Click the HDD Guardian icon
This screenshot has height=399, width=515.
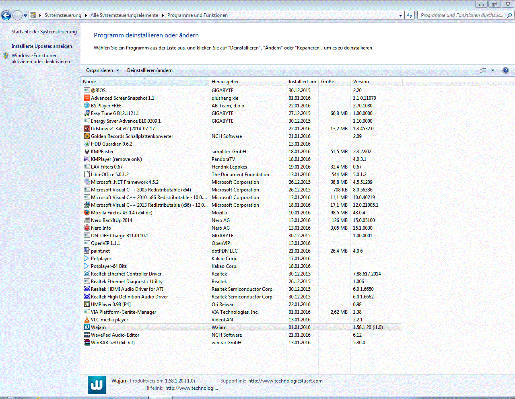87,144
